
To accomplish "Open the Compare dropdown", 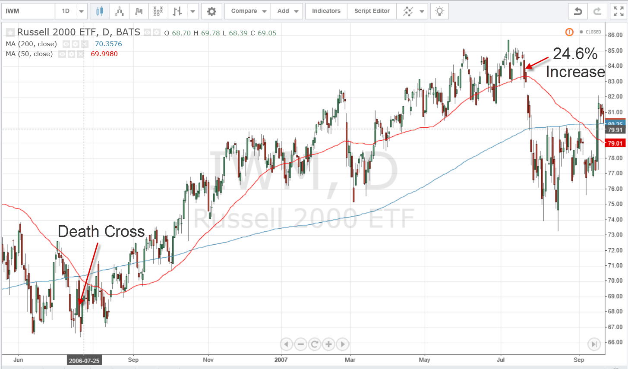I will [247, 11].
